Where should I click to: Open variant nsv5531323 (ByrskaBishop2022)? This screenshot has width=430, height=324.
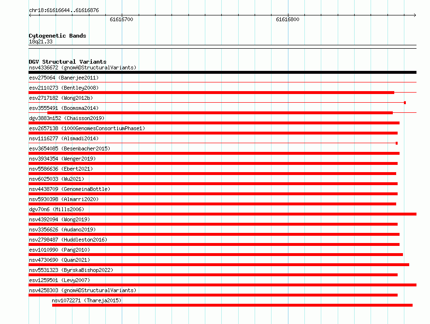click(71, 270)
